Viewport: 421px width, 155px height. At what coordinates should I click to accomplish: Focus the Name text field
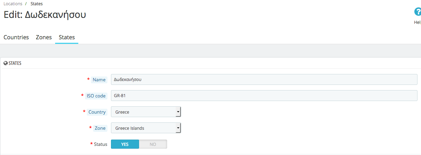(264, 80)
